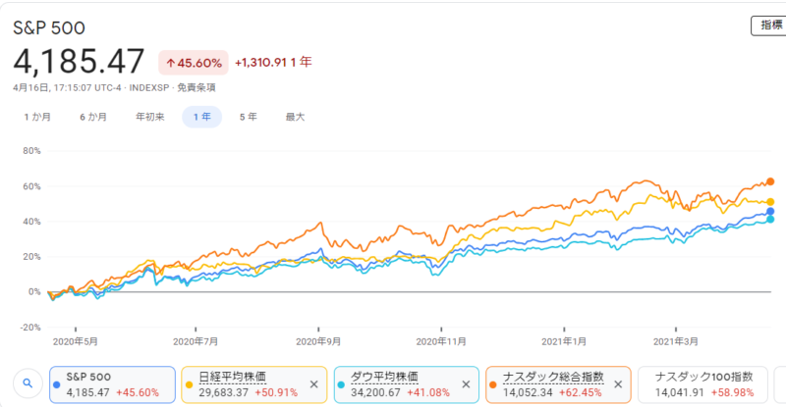Click the +41.08% Dow change value
This screenshot has width=786, height=407.
click(x=428, y=393)
